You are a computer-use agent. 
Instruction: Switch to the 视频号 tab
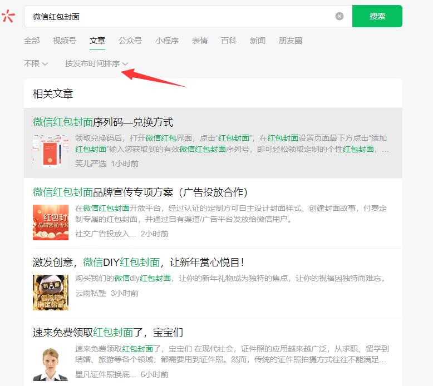(65, 41)
